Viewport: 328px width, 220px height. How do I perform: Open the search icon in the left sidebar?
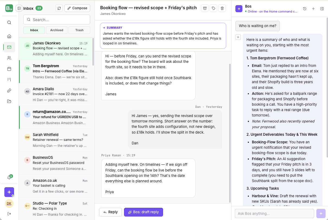pyautogui.click(x=9, y=22)
